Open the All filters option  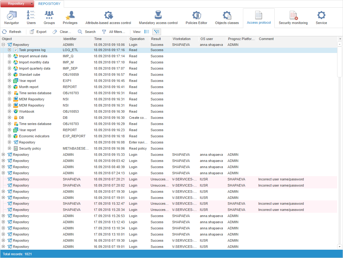click(114, 32)
